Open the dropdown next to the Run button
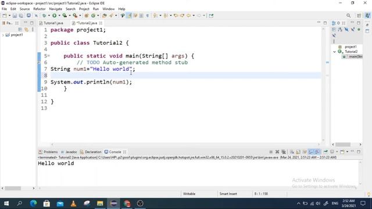 click(x=59, y=16)
